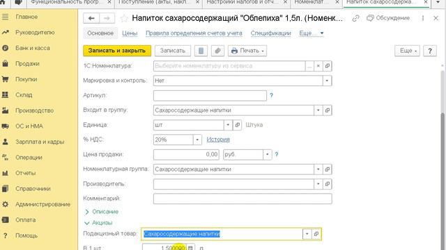Open Производитель dropdown
Screen dimensions: 446x250
[318, 184]
